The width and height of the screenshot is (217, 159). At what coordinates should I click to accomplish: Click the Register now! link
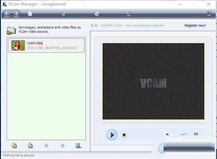click(195, 26)
